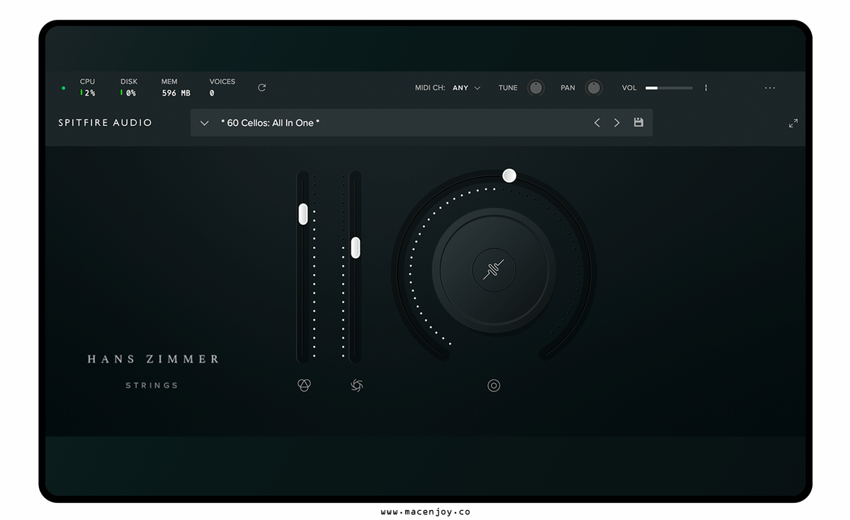
Task: Go to next preset arrow
Action: pyautogui.click(x=617, y=123)
